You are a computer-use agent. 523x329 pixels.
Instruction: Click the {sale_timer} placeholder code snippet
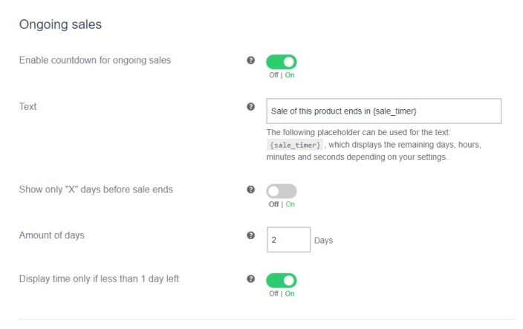[x=295, y=145]
